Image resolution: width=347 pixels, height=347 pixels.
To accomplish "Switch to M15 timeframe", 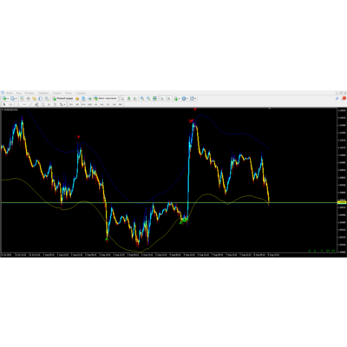I will tap(83, 104).
